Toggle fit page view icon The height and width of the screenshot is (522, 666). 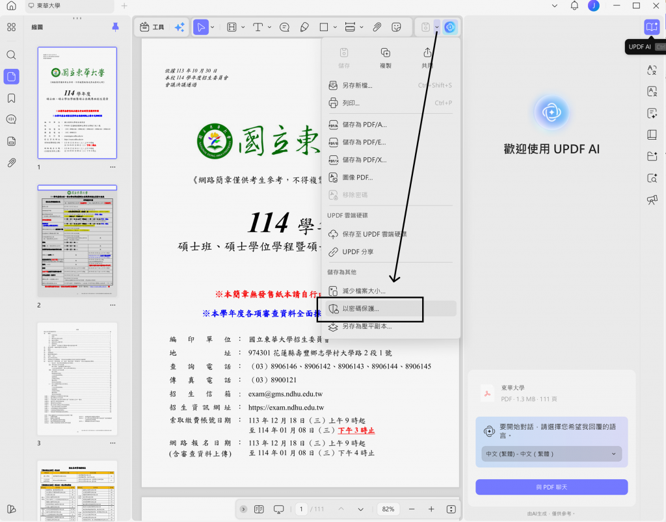click(x=451, y=509)
